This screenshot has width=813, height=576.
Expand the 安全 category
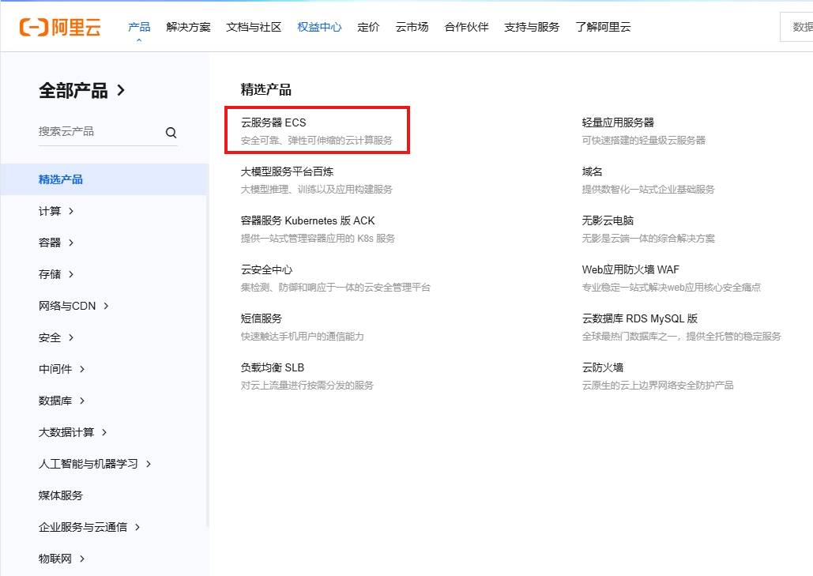56,337
